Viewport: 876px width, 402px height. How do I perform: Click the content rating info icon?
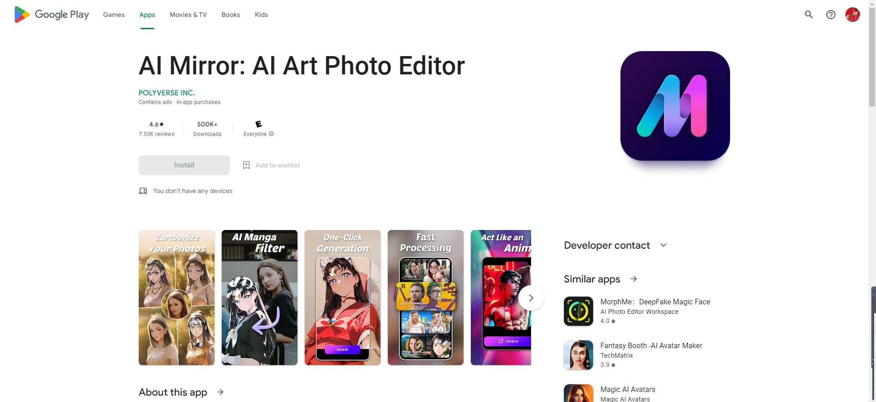point(271,134)
